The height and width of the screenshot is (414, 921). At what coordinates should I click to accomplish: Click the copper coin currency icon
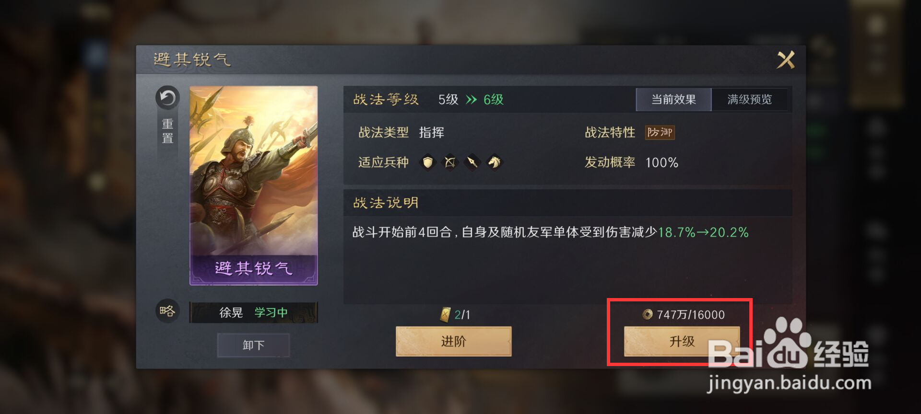point(648,314)
